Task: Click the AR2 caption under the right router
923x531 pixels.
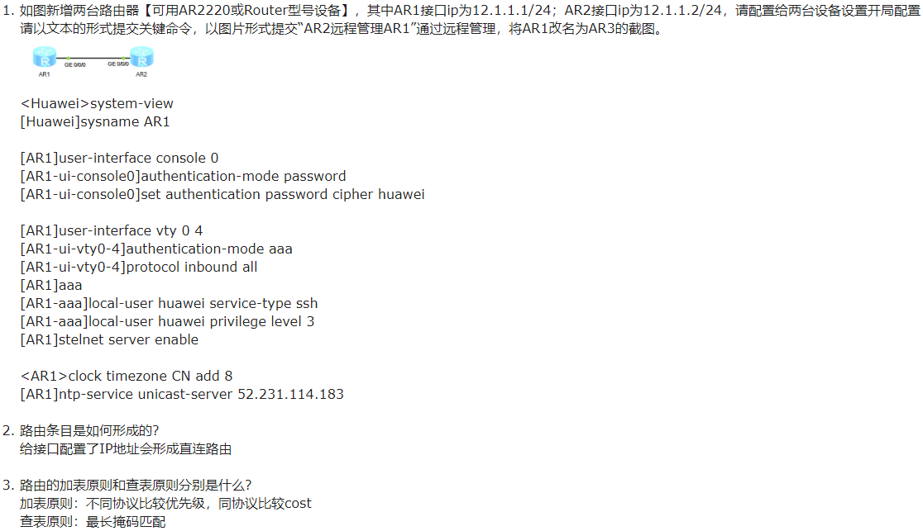Action: coord(141,74)
